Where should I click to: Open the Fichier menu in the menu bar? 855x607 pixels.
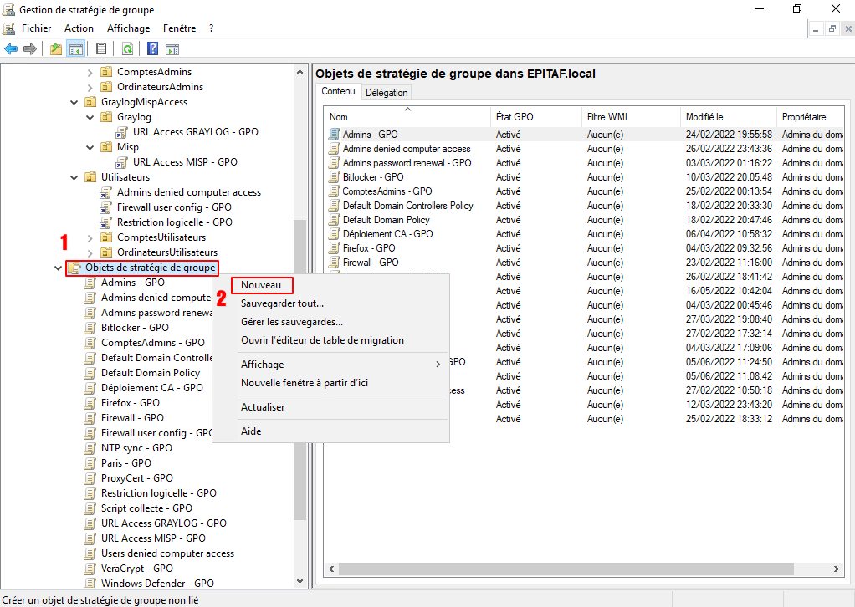click(36, 28)
